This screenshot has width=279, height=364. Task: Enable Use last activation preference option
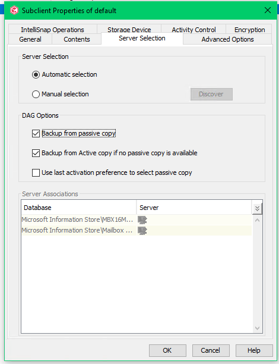[36, 172]
